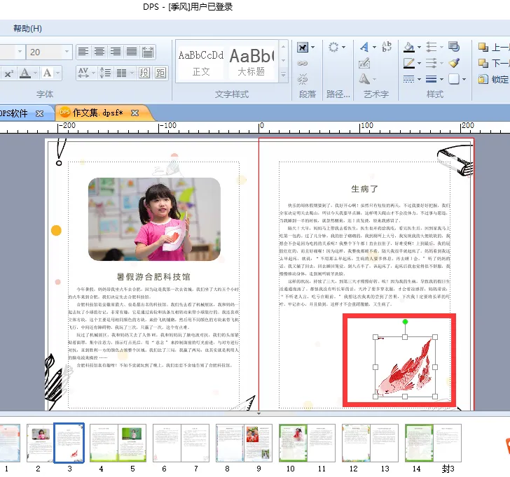Switch to the 作文集.dpsf document tab
Viewport: 510px width, 477px height.
point(97,113)
